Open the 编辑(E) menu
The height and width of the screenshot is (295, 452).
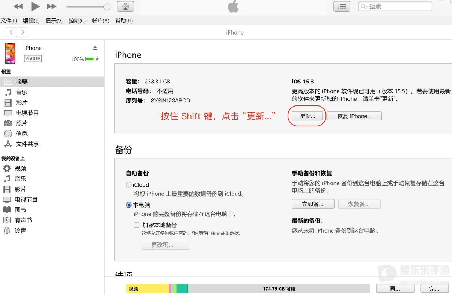pos(31,21)
